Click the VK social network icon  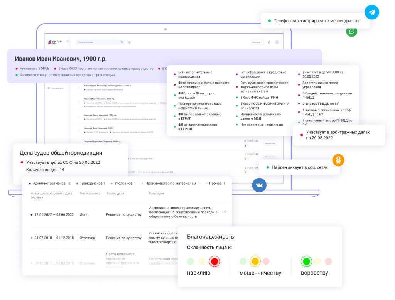(x=259, y=185)
